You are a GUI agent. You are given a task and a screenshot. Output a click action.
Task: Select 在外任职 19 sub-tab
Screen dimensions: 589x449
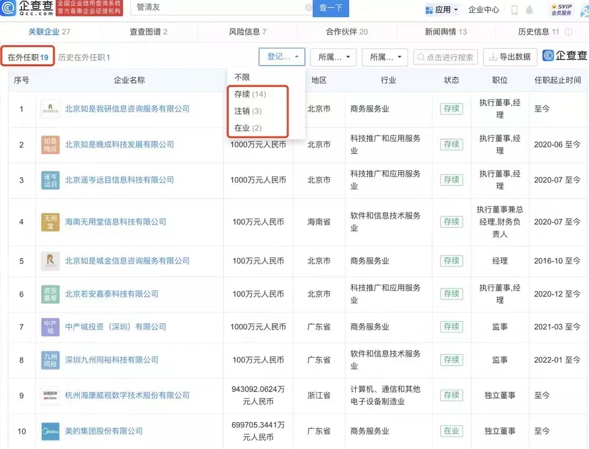click(x=28, y=57)
